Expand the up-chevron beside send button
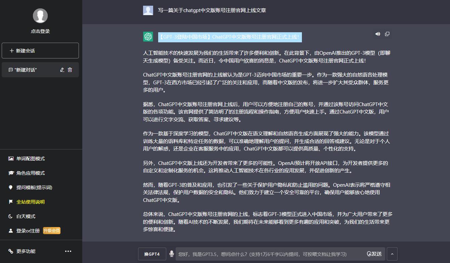Viewport: 450px width, 263px height. click(392, 254)
